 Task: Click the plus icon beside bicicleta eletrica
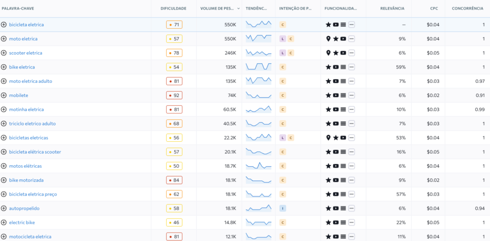(4, 24)
